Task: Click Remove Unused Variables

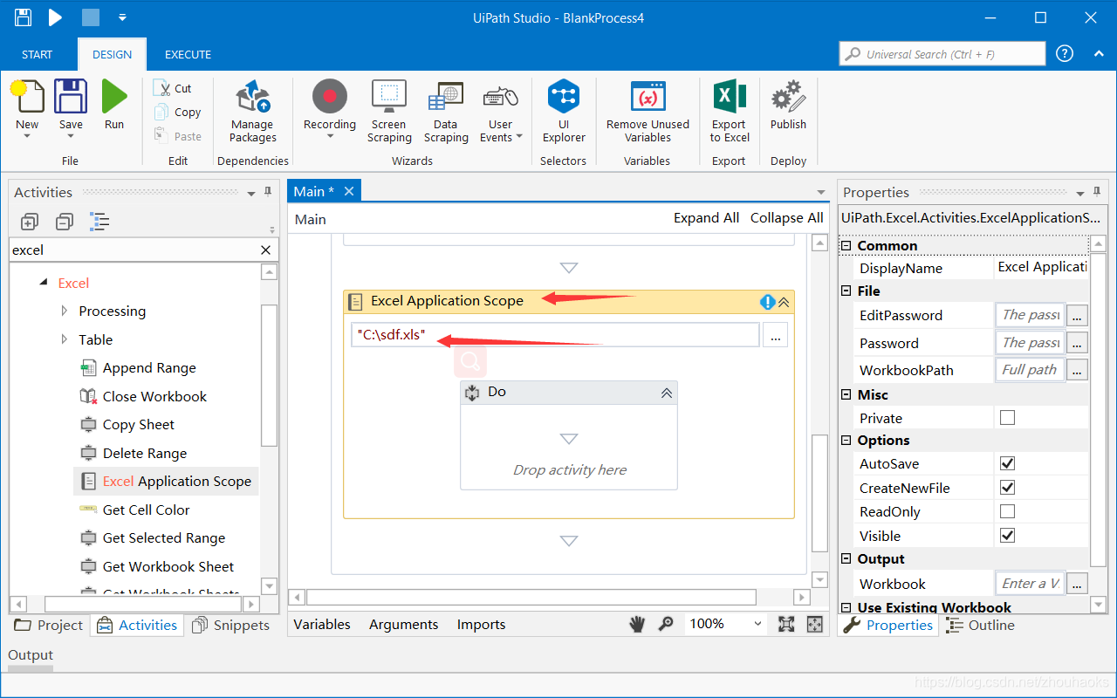Action: [648, 111]
